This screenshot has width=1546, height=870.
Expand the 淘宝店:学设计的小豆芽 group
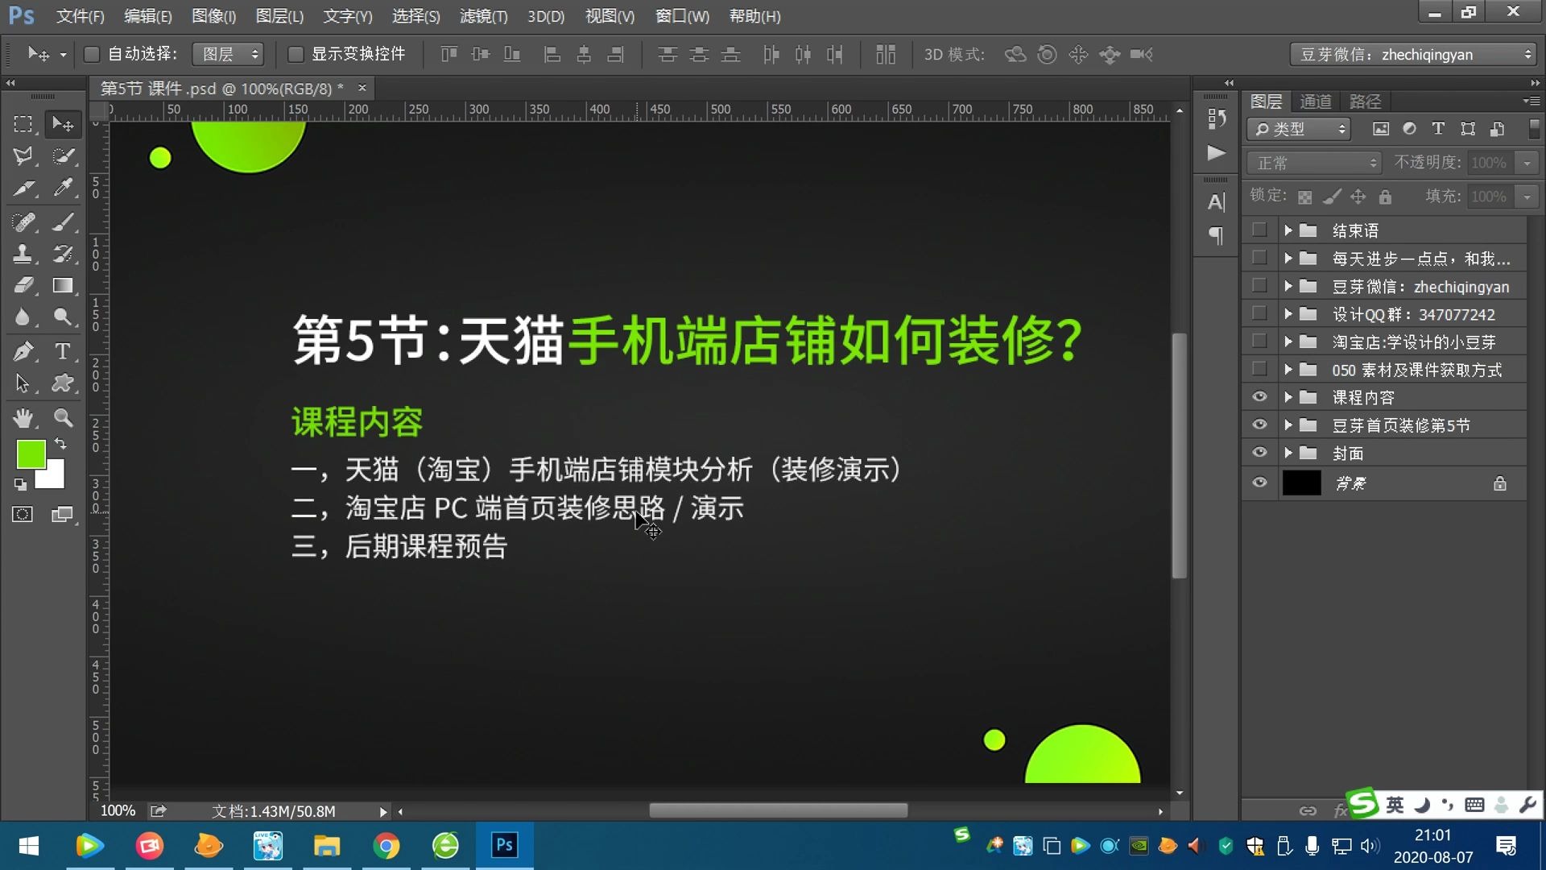(x=1288, y=342)
